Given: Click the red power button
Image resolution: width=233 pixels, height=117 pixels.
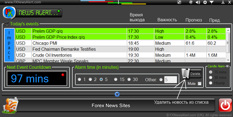Looking at the screenshot, I should pos(225,105).
